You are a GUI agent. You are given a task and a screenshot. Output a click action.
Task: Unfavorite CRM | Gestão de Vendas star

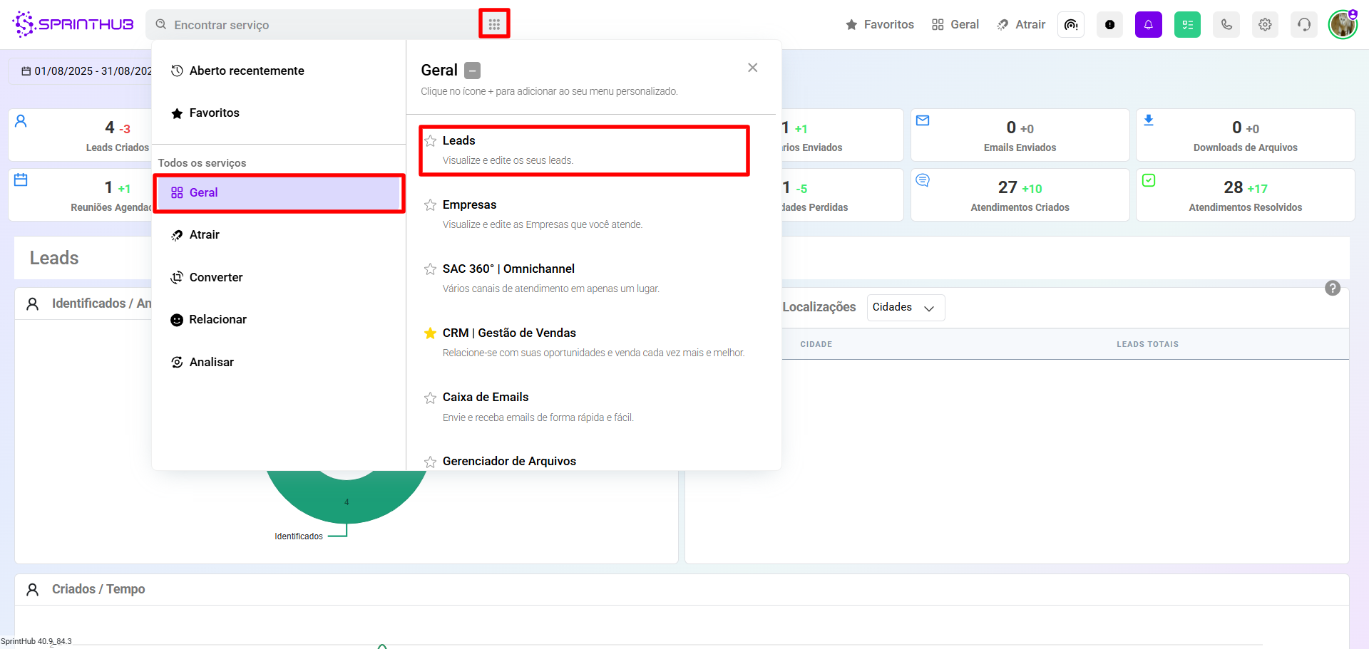click(x=431, y=333)
